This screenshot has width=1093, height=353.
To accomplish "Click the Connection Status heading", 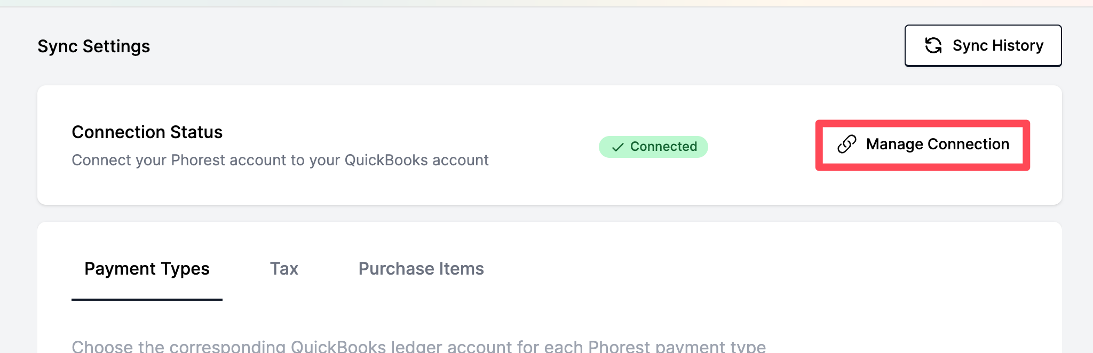I will 147,132.
